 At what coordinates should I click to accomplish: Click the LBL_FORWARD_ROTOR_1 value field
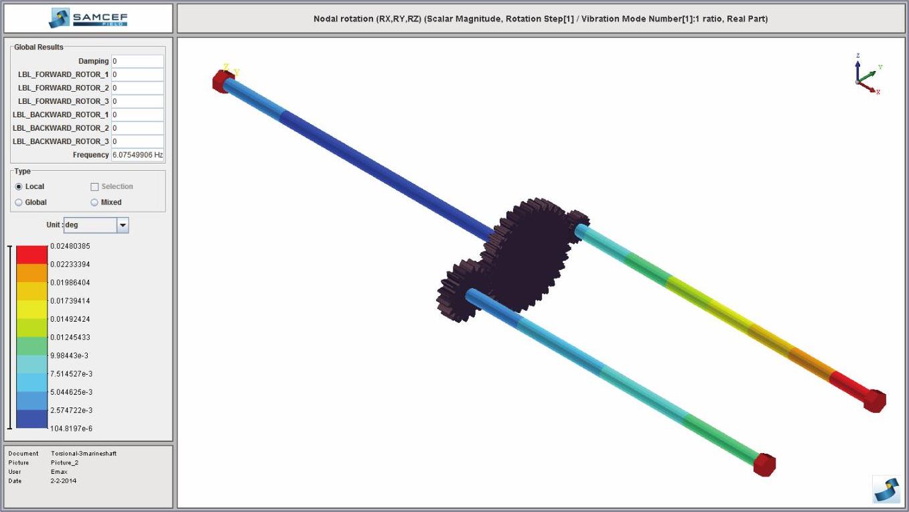(x=137, y=74)
